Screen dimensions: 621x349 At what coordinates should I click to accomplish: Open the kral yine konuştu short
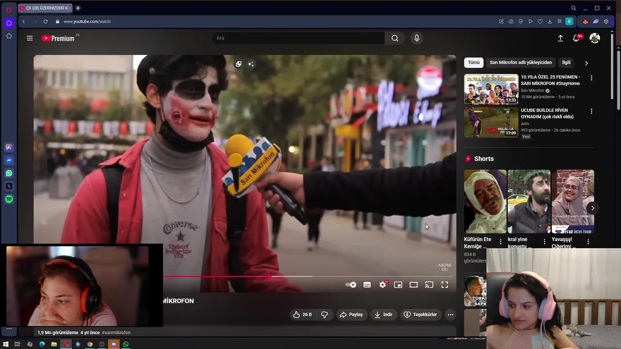click(529, 202)
